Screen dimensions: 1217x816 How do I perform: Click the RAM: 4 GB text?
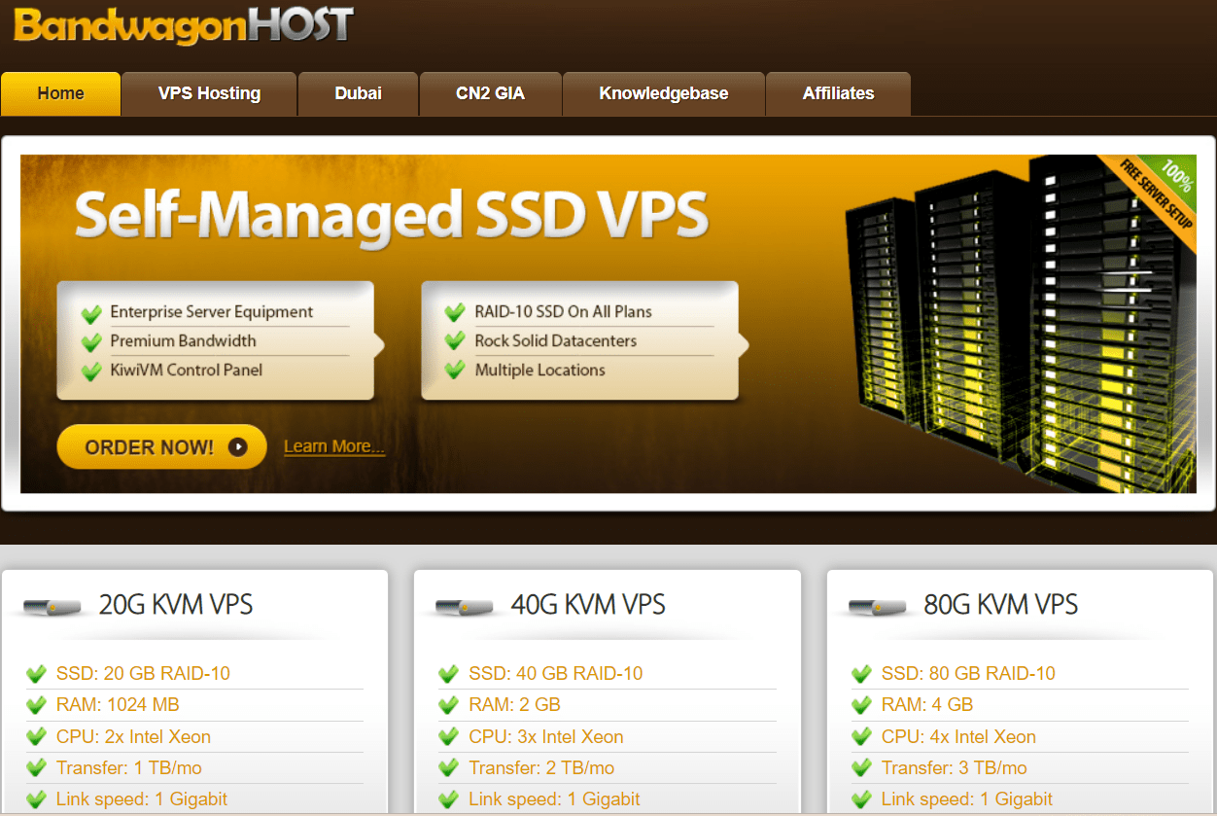(x=927, y=704)
